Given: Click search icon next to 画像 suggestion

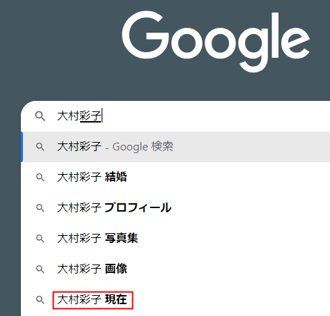Looking at the screenshot, I should [x=40, y=269].
